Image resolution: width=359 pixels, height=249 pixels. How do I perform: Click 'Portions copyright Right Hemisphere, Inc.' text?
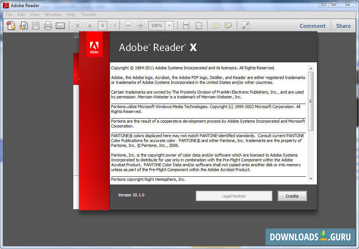[148, 179]
